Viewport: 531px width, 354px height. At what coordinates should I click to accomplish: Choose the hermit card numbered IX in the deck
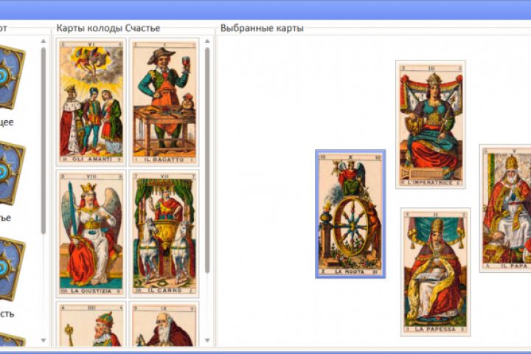pyautogui.click(x=164, y=324)
